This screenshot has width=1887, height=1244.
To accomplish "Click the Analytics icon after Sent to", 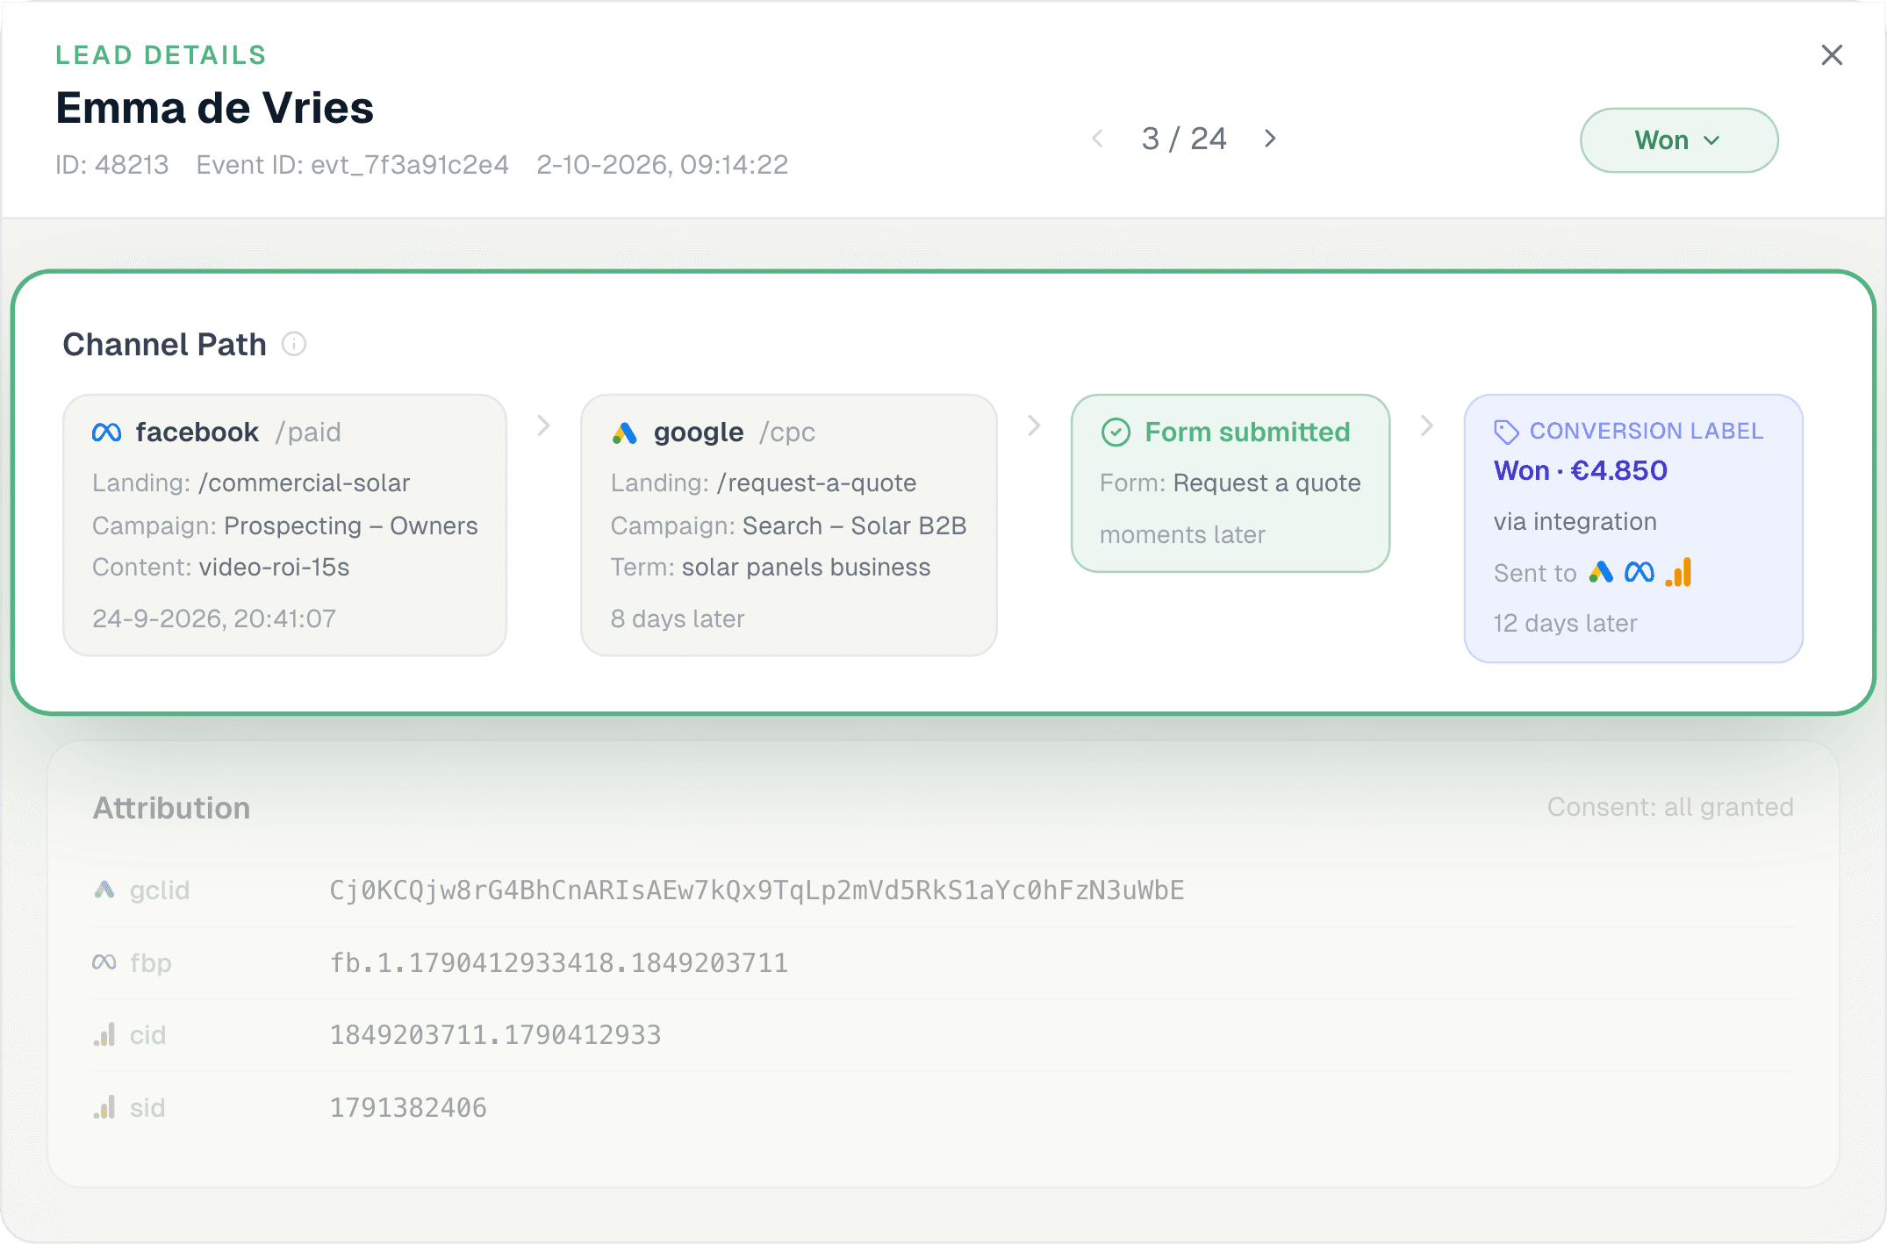I will pyautogui.click(x=1679, y=573).
